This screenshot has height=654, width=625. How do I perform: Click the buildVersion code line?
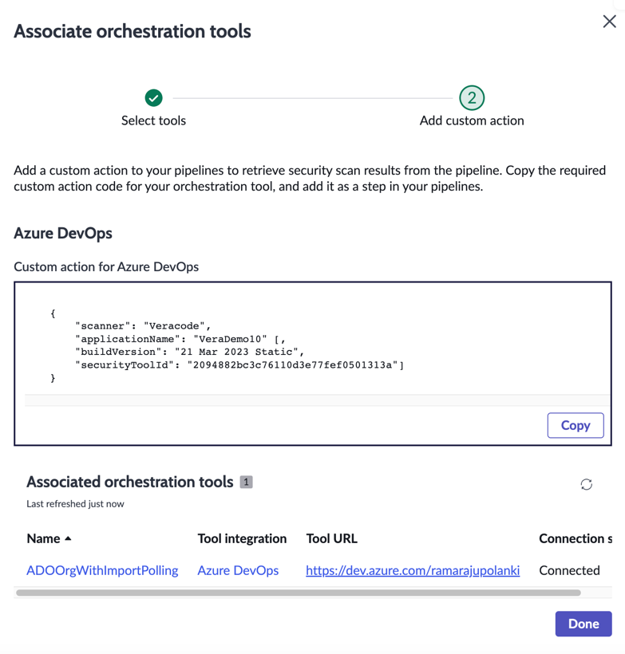coord(189,352)
